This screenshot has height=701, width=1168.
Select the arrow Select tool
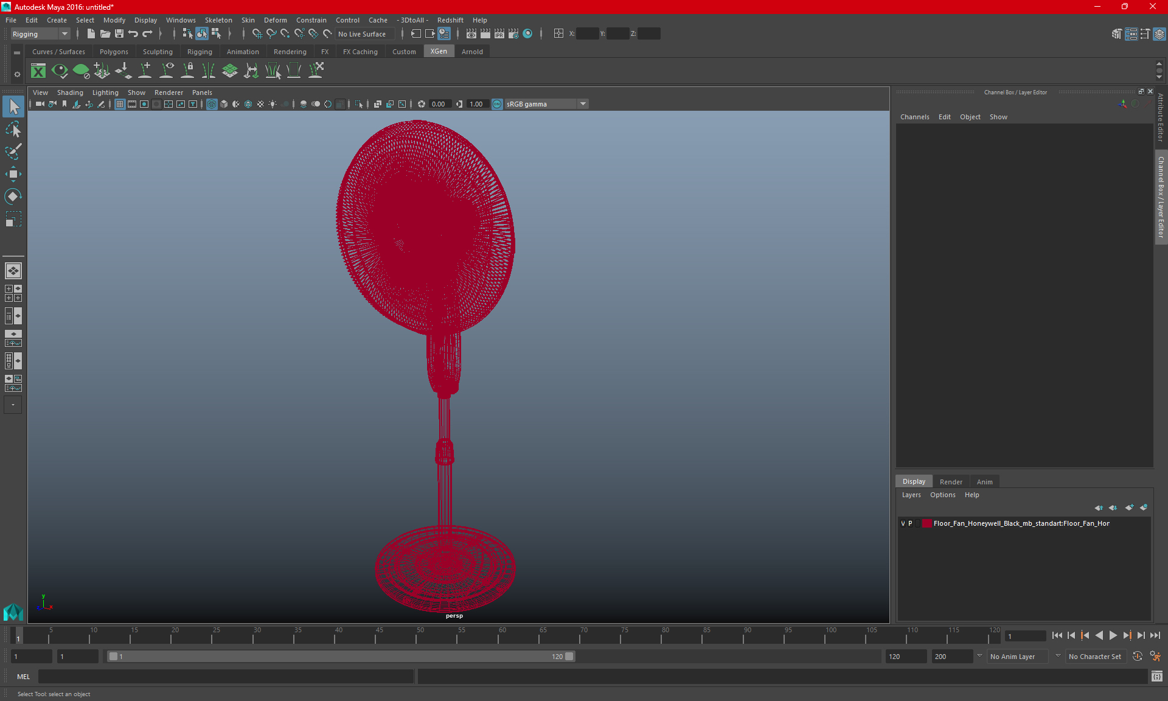pyautogui.click(x=13, y=106)
